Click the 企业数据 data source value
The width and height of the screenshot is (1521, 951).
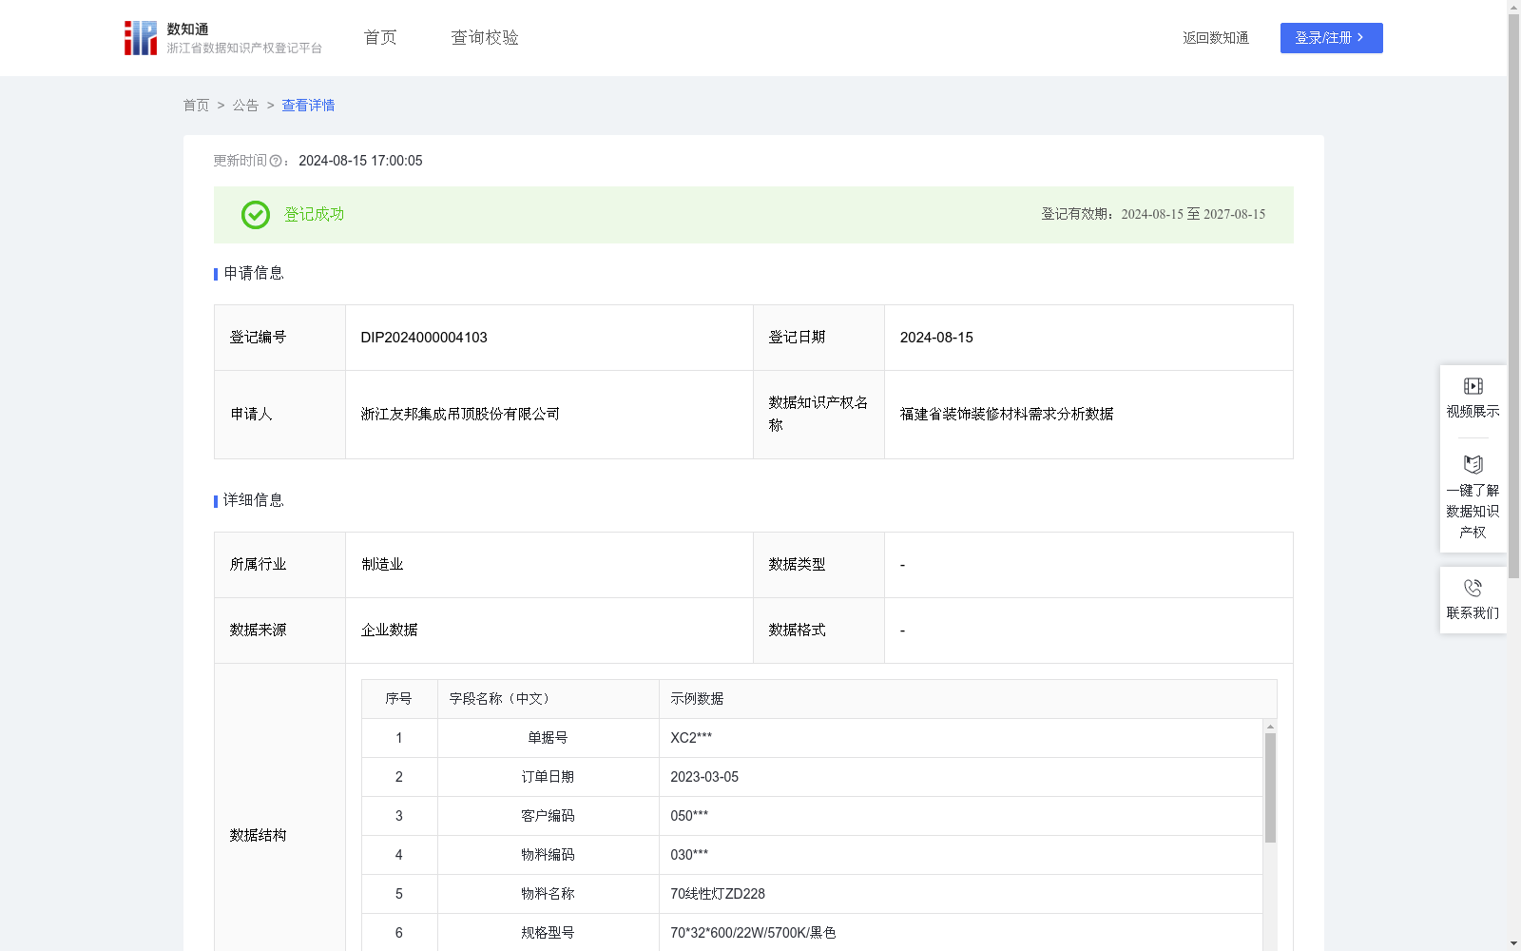pyautogui.click(x=390, y=631)
